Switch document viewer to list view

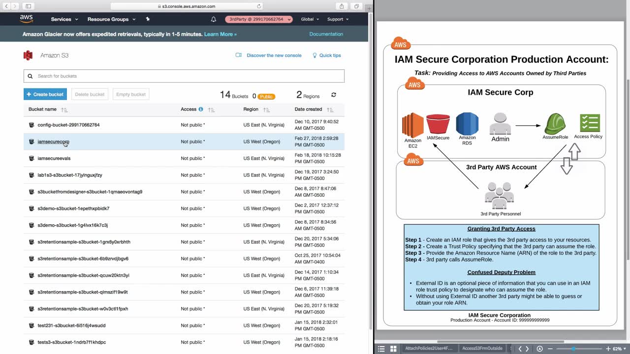click(x=381, y=349)
